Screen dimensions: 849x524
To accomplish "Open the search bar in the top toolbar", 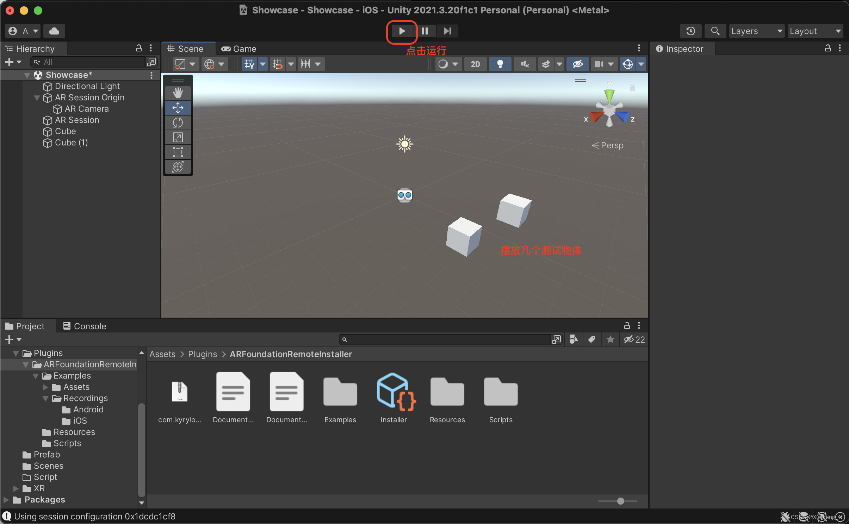I will click(715, 31).
